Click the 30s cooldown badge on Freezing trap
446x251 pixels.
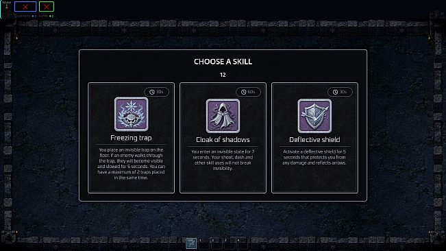pyautogui.click(x=156, y=92)
